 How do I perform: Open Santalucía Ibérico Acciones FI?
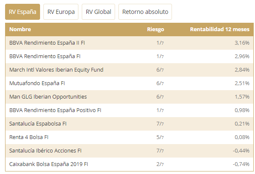[x=46, y=151]
